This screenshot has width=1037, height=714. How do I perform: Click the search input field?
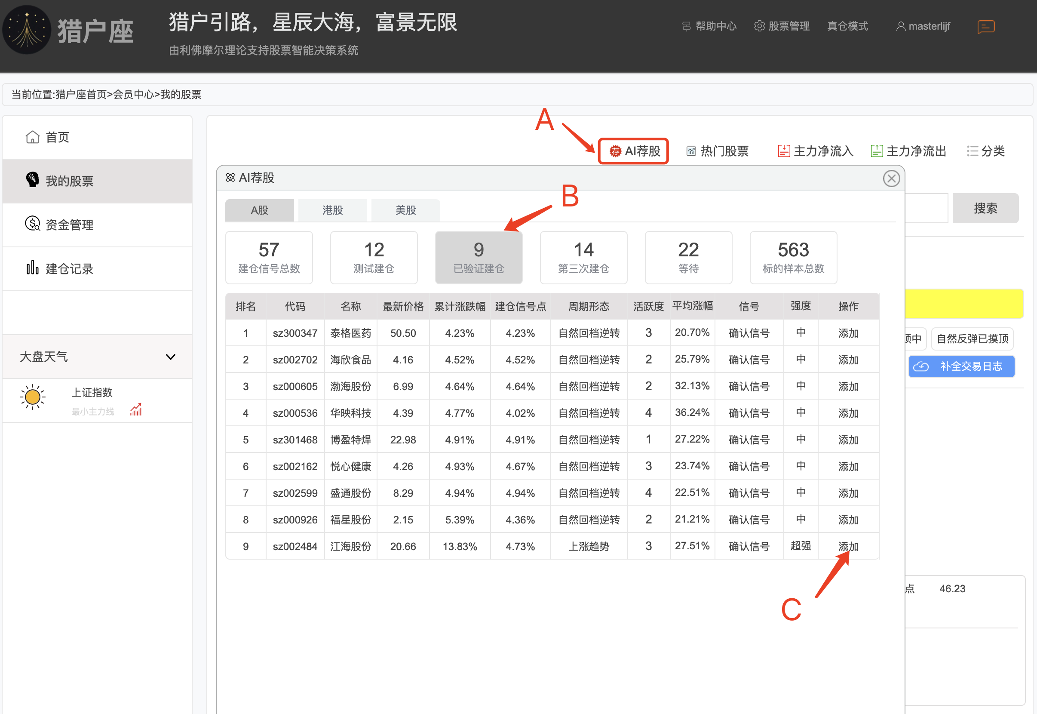click(926, 208)
